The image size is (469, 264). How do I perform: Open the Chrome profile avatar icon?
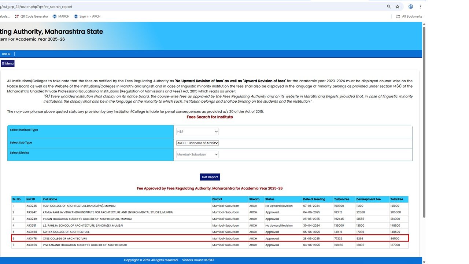tap(411, 7)
